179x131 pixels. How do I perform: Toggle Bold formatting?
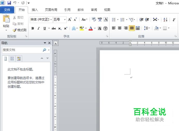coord(33,28)
